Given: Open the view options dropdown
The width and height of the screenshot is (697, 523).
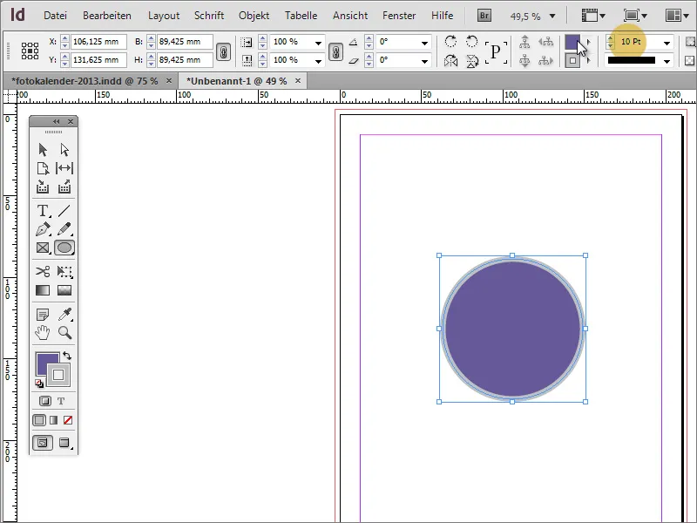Looking at the screenshot, I should pyautogui.click(x=593, y=16).
